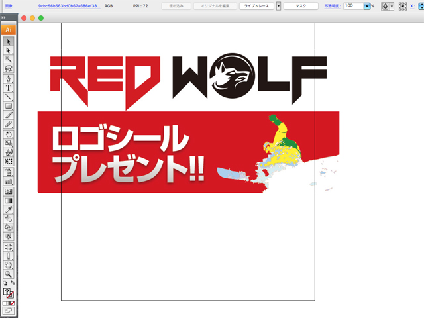Screen dimensions: 424x318
Task: Select the Line Segment tool
Action: click(x=9, y=97)
